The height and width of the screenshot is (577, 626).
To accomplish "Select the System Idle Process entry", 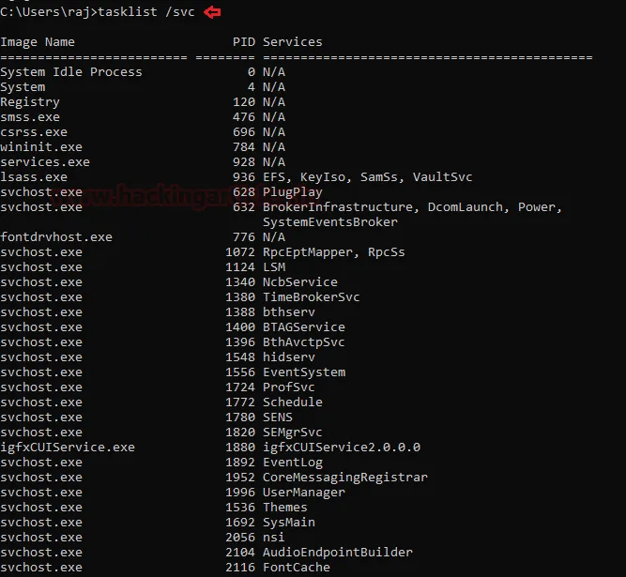I will click(x=71, y=72).
